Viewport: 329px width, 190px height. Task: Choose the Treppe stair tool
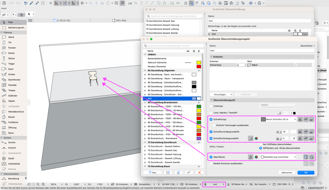pos(14,90)
